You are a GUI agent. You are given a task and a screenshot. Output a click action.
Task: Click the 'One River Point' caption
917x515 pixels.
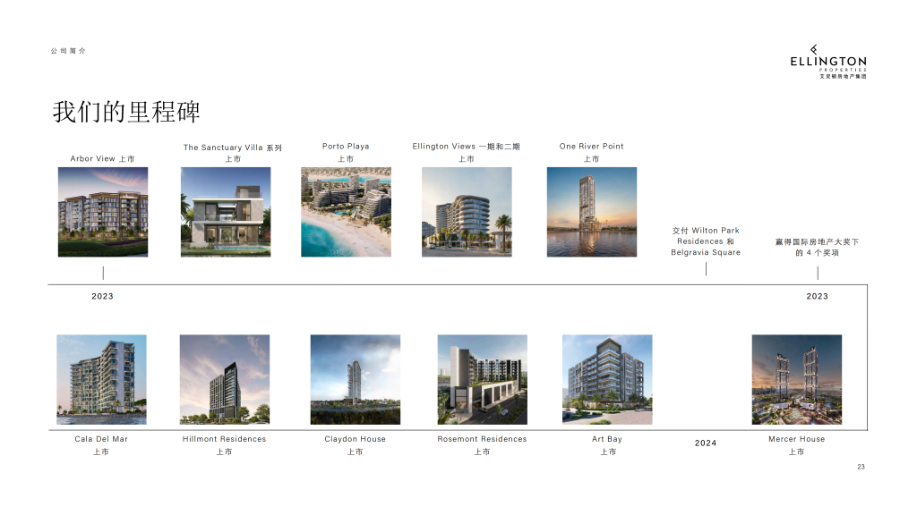click(591, 147)
